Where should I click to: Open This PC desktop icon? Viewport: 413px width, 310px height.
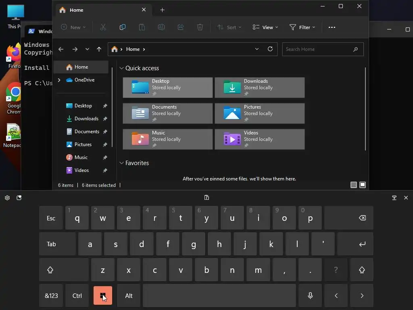click(x=15, y=17)
